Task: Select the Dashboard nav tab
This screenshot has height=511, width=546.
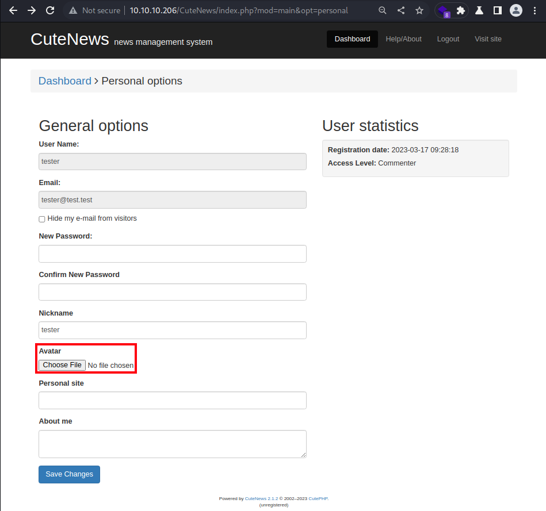Action: [x=352, y=39]
